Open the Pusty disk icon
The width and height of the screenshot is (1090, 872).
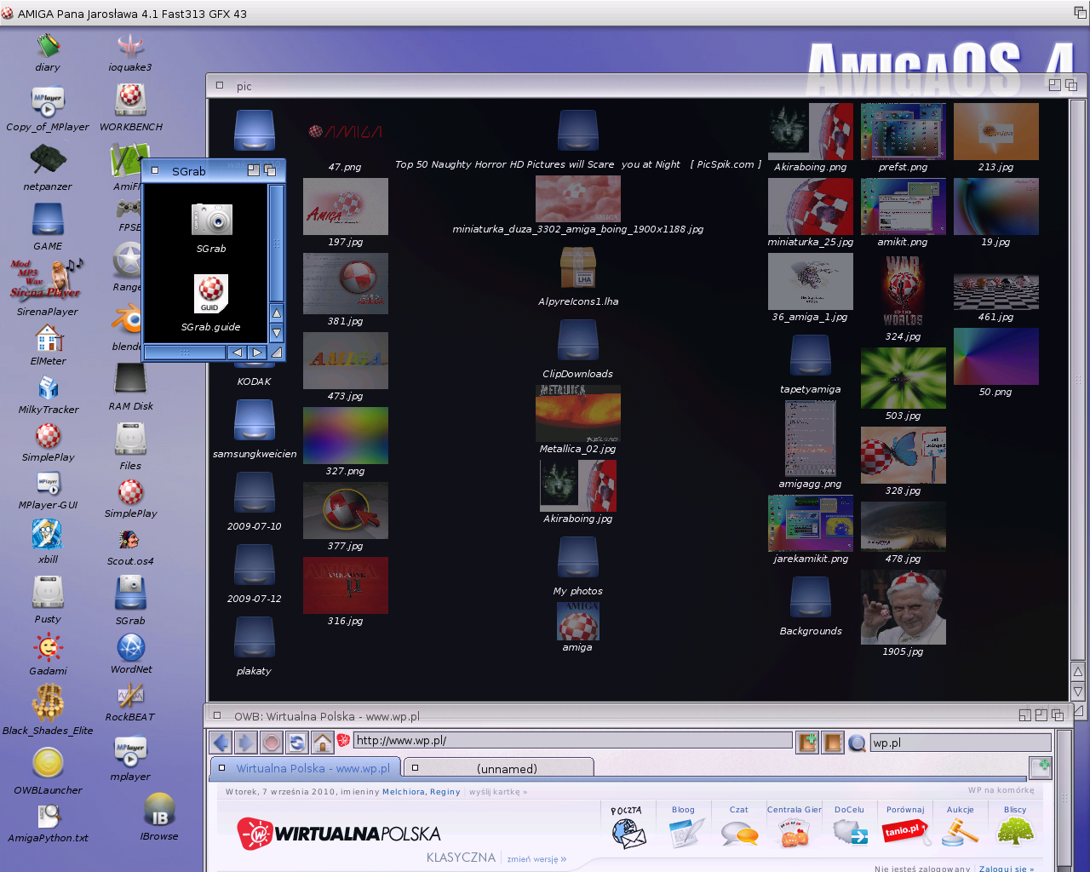point(48,593)
